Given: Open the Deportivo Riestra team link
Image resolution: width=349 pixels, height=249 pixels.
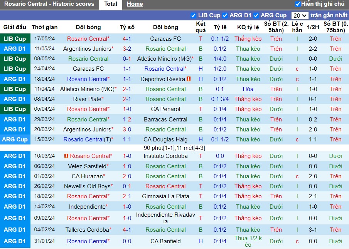Looking at the screenshot, I should [163, 79].
